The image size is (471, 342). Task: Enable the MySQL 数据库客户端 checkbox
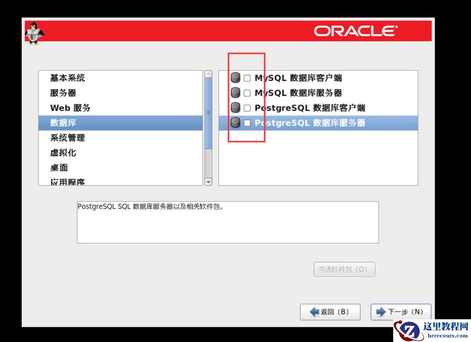247,78
